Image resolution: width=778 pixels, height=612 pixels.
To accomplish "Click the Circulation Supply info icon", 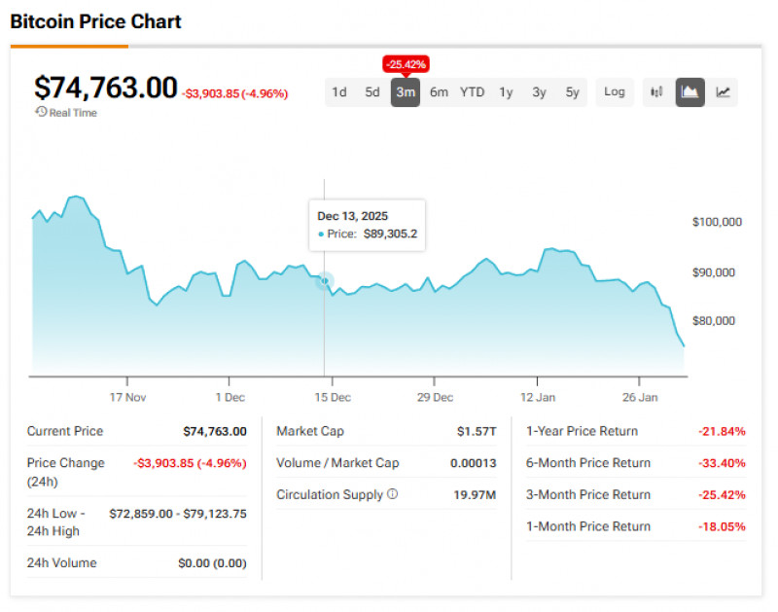I will pyautogui.click(x=393, y=494).
